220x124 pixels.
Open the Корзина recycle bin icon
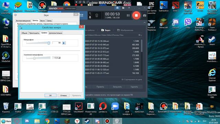point(6,108)
